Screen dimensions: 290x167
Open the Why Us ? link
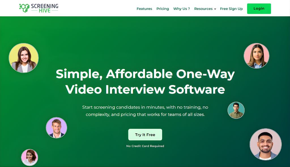[x=182, y=9]
